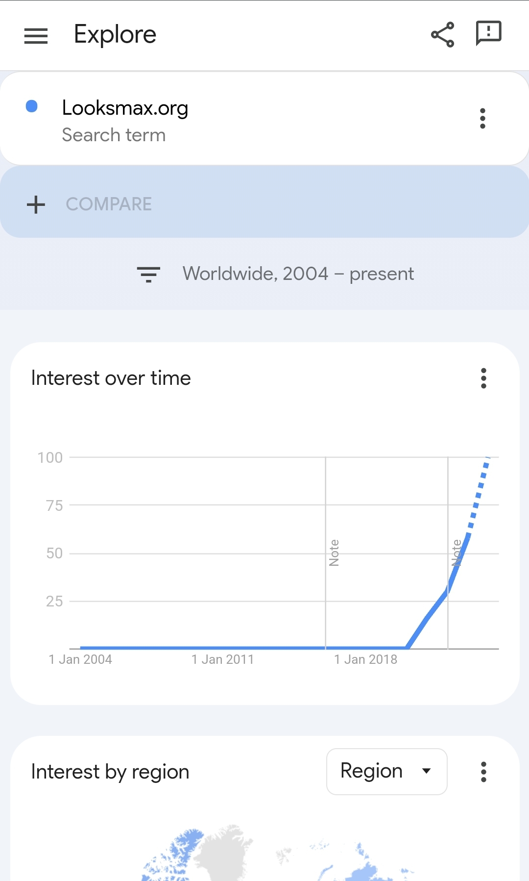
Task: Click the world map in Interest by region
Action: tap(264, 858)
